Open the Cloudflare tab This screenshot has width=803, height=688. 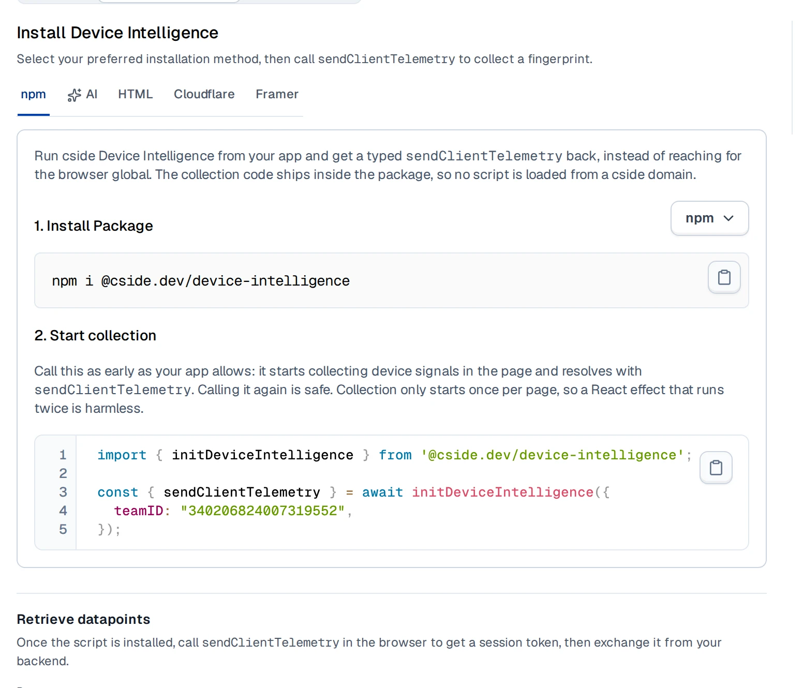click(204, 94)
